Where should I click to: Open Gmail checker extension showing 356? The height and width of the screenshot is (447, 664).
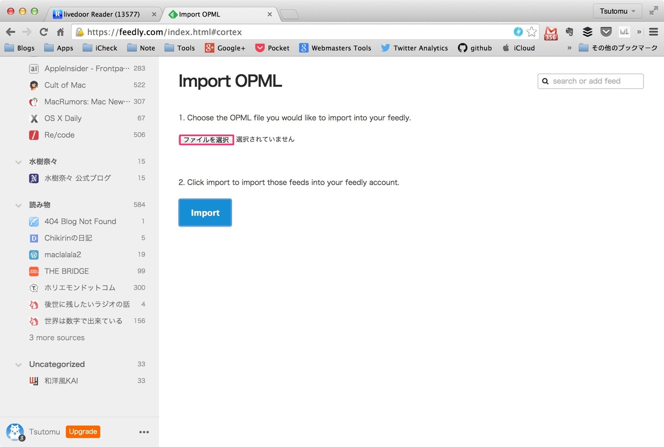point(551,32)
